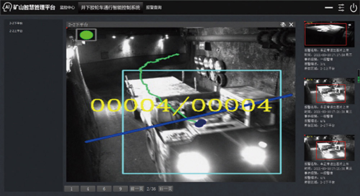Switch to 4-view layout button
Screen dimensions: 360x196
[x=88, y=189]
